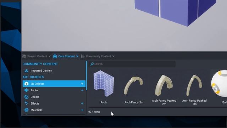Expand the Audio category
The width and height of the screenshot is (227, 128).
tap(82, 90)
